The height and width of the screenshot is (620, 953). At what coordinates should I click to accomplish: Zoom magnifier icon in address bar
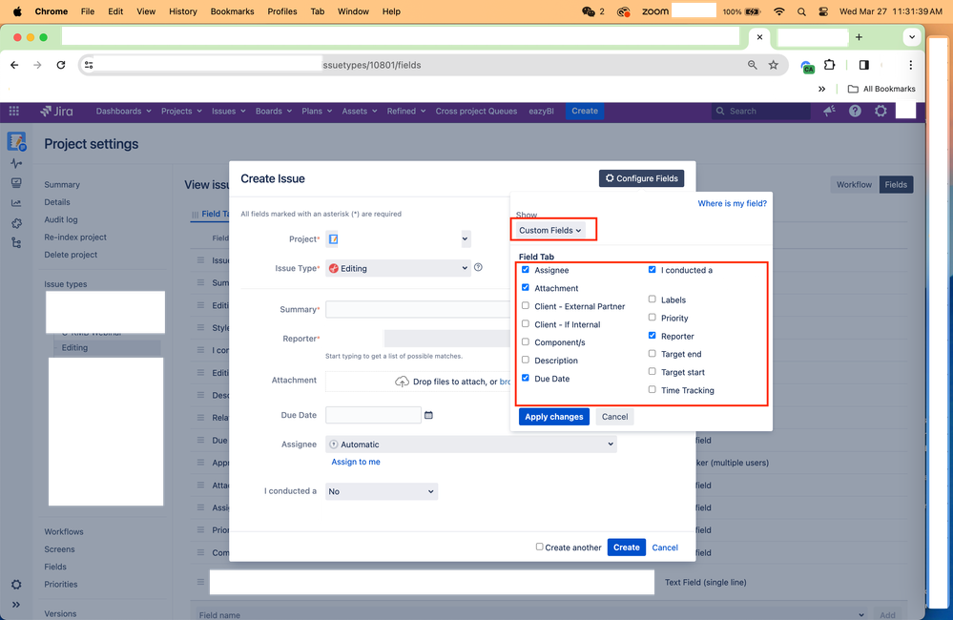pyautogui.click(x=753, y=65)
